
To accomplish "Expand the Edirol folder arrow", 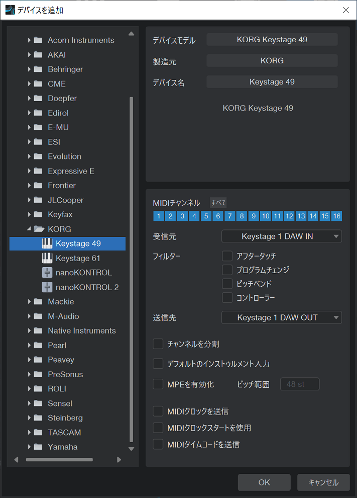I will (x=29, y=113).
